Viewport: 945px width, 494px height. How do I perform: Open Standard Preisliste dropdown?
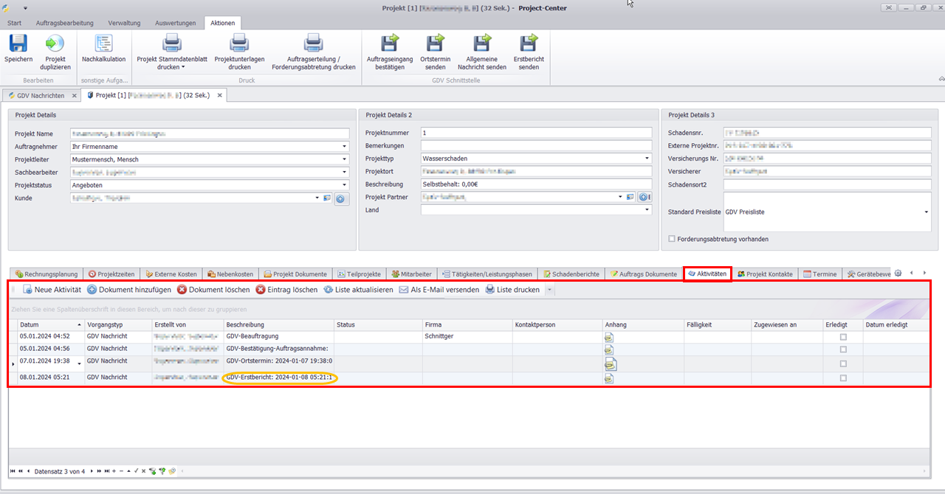927,212
